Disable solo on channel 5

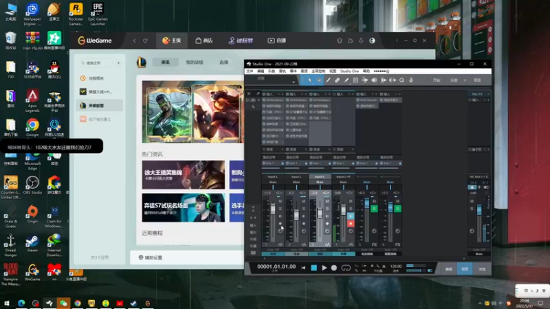[374, 209]
